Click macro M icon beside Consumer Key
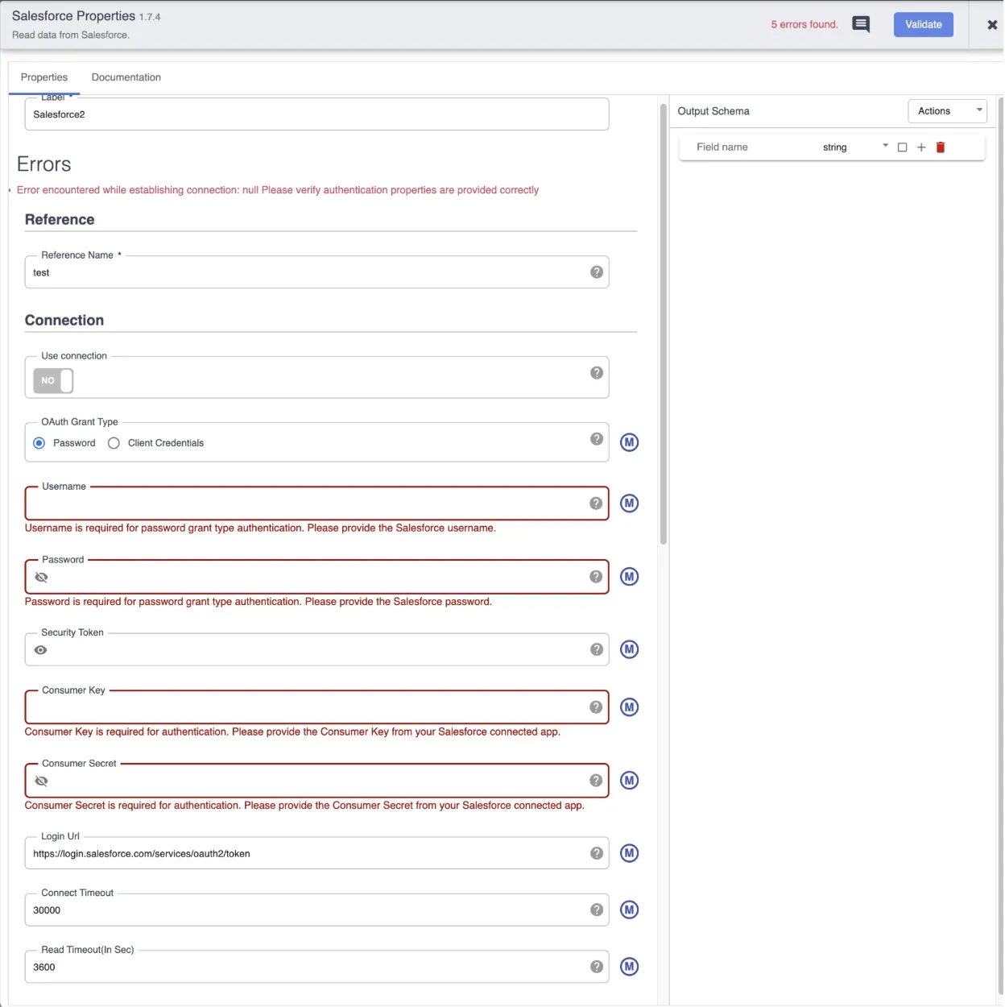The image size is (1005, 1007). (x=630, y=707)
